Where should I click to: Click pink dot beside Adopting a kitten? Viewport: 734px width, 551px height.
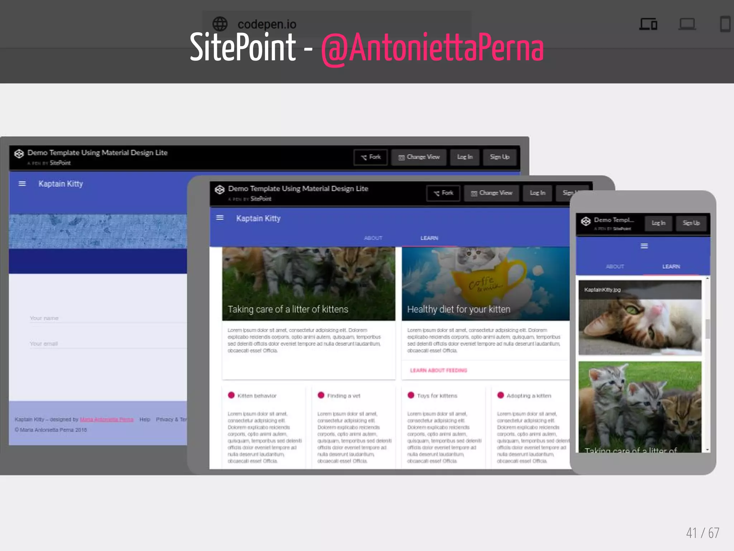click(500, 395)
